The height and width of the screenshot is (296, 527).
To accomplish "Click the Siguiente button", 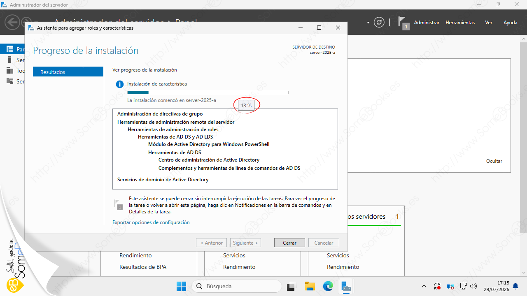I will coord(245,243).
